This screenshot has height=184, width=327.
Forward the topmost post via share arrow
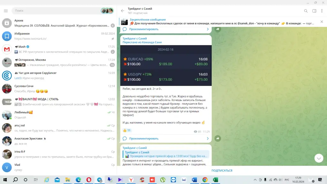[x=218, y=29]
